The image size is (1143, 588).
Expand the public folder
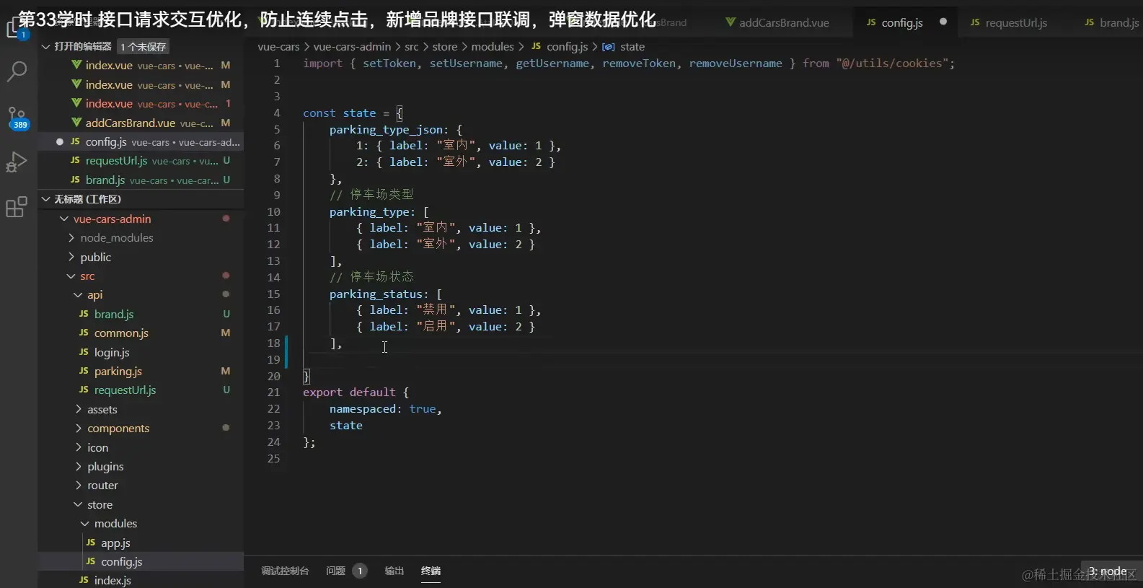click(71, 257)
